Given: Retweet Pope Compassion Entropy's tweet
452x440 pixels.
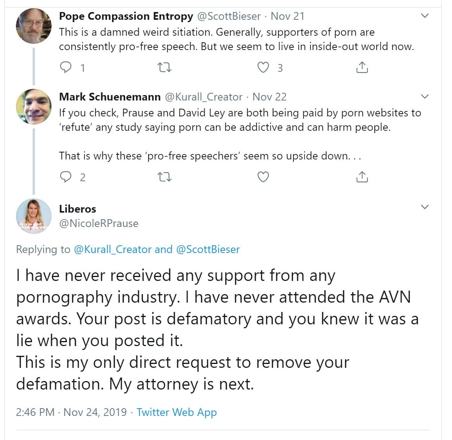Looking at the screenshot, I should 165,68.
